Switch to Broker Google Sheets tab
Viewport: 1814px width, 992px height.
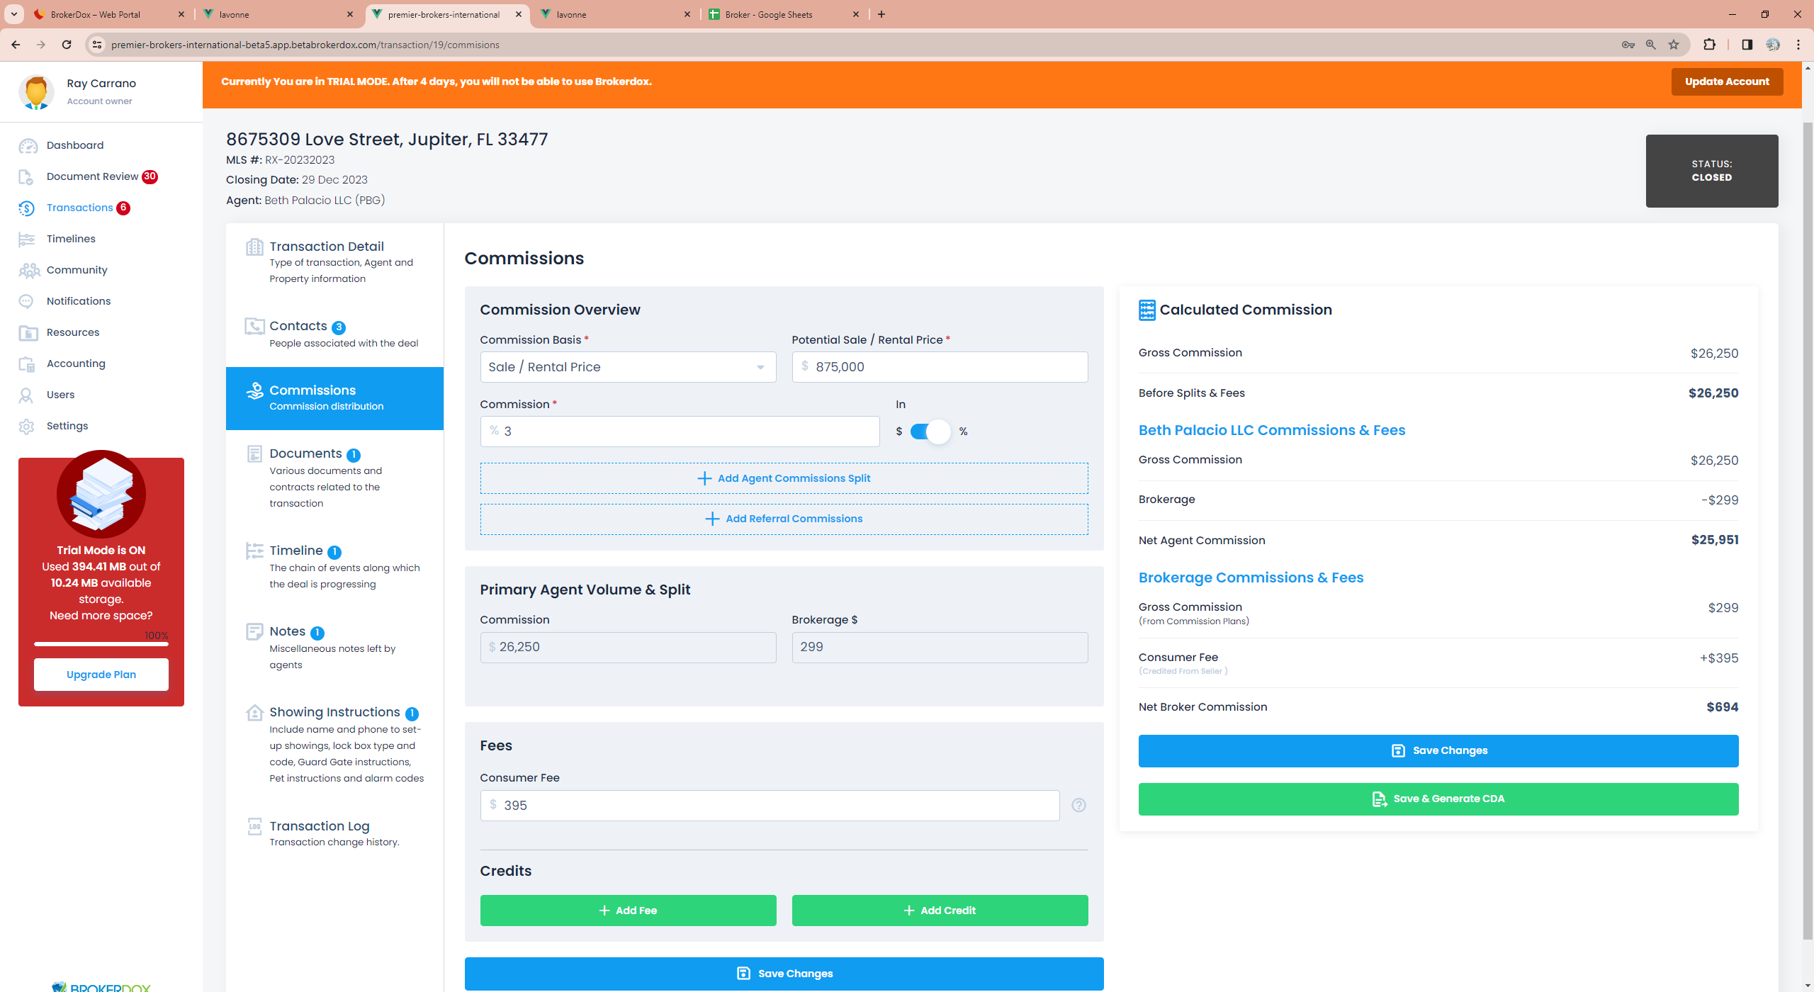click(x=783, y=14)
